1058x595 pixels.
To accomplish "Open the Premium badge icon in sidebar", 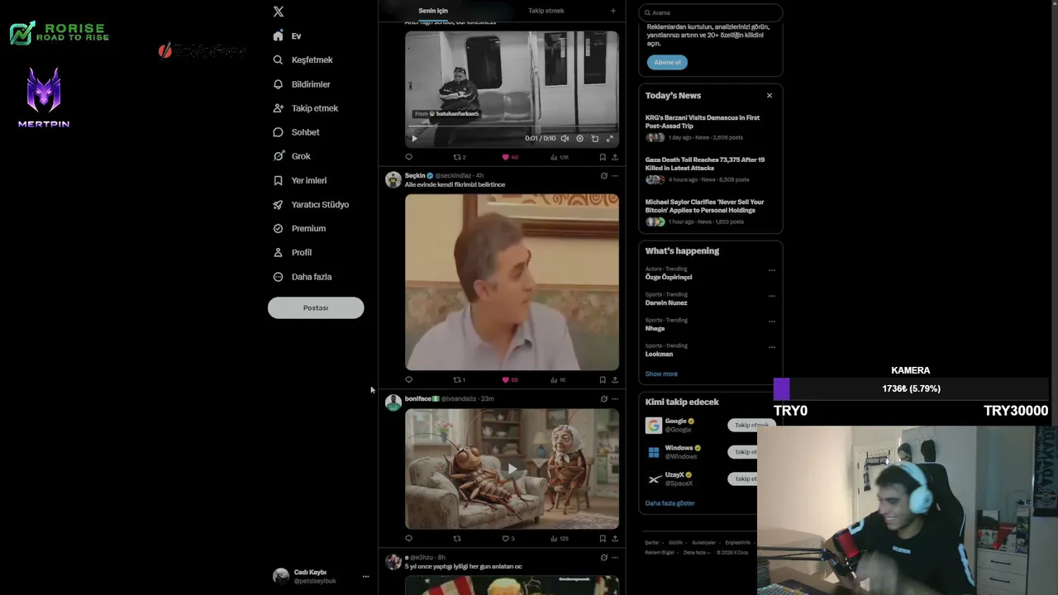I will (x=279, y=228).
